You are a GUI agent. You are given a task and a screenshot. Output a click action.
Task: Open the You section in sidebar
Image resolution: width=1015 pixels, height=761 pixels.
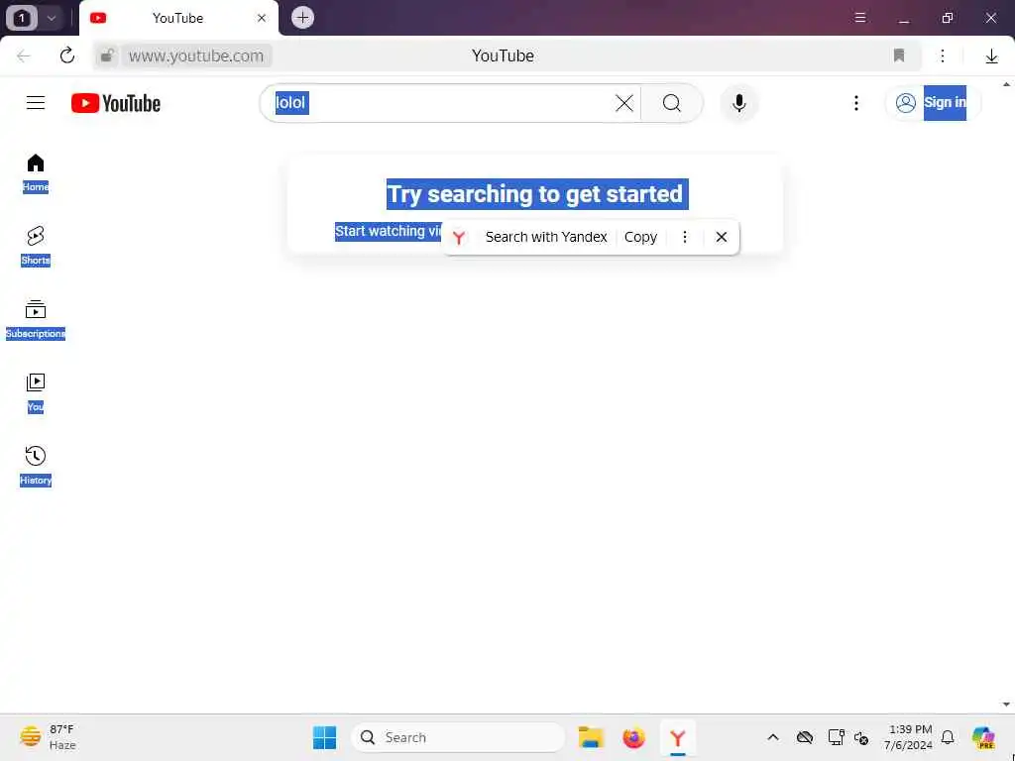coord(36,392)
